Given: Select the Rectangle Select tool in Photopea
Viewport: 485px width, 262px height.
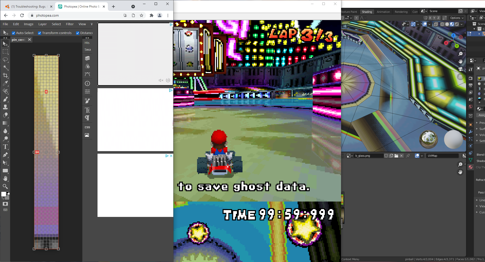Looking at the screenshot, I should pos(5,52).
